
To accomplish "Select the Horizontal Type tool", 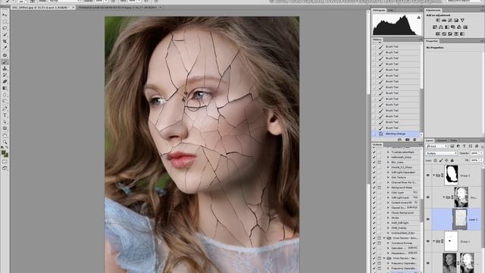I will (x=5, y=115).
